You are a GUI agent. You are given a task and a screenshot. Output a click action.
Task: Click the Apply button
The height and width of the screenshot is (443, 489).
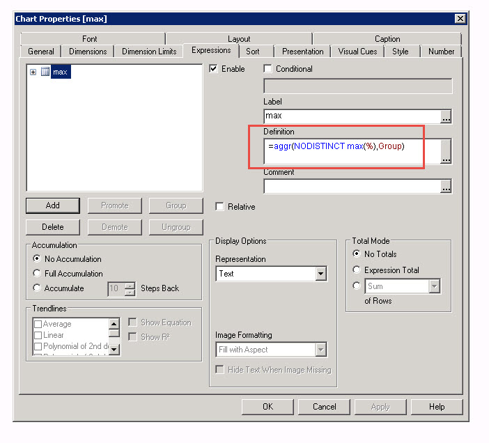point(380,407)
